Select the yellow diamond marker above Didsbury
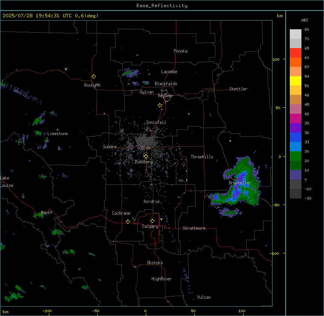This screenshot has height=316, width=324. point(146,156)
